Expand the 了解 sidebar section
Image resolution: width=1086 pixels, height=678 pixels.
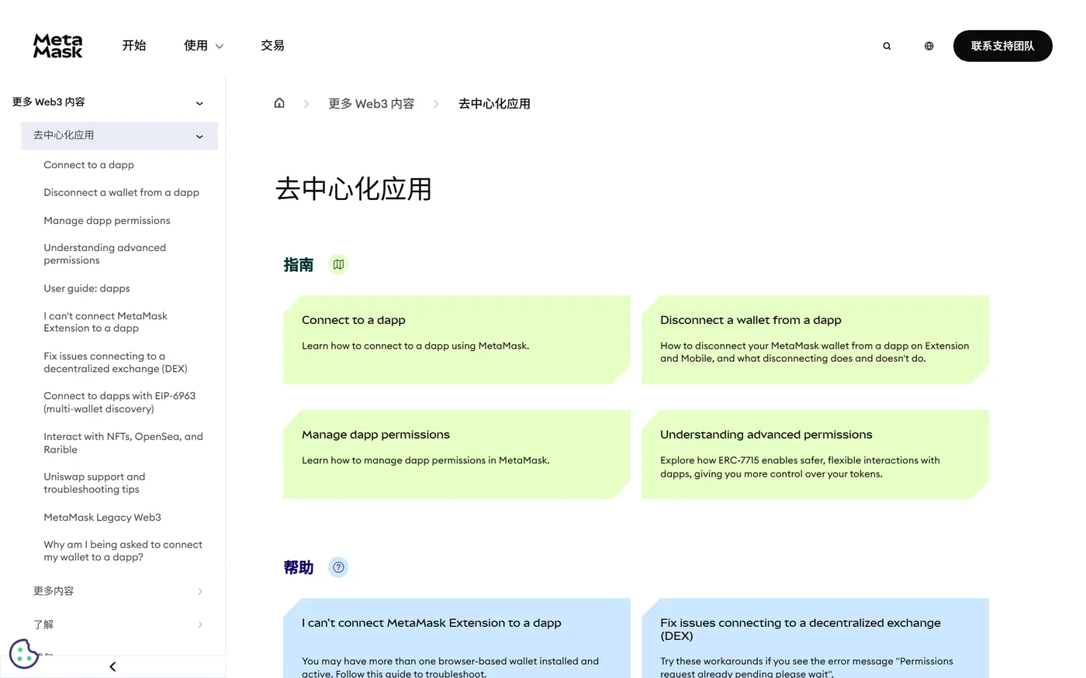(x=119, y=625)
